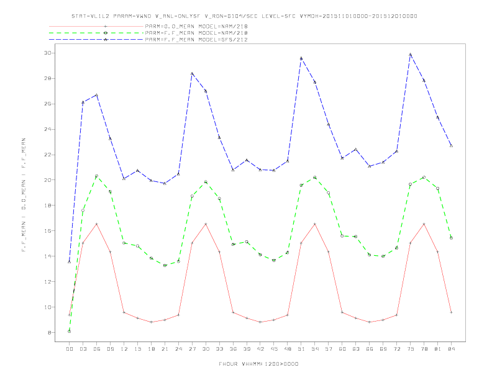Click the y-axis tick label 22

click(x=47, y=155)
